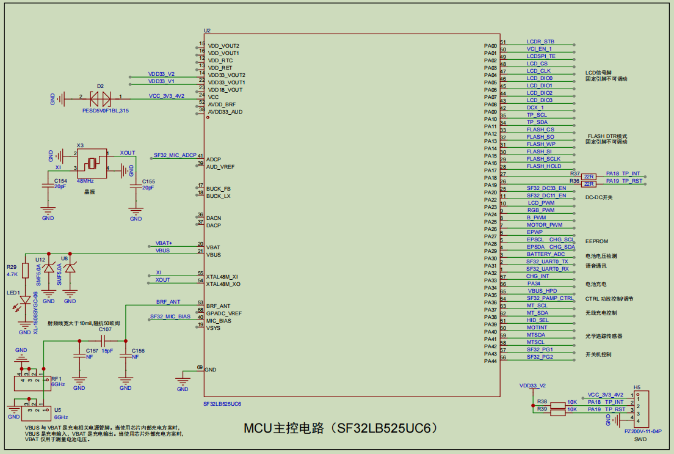Image resolution: width=674 pixels, height=454 pixels.
Task: Select the R36 22R resistor
Action: 589,183
